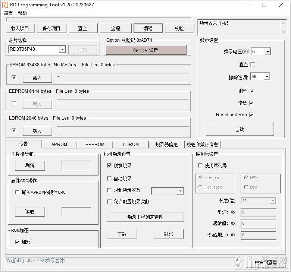Image resolution: width=291 pixels, height=272 pixels.
Task: Click the 刷新 checksum button
Action: coord(30,165)
